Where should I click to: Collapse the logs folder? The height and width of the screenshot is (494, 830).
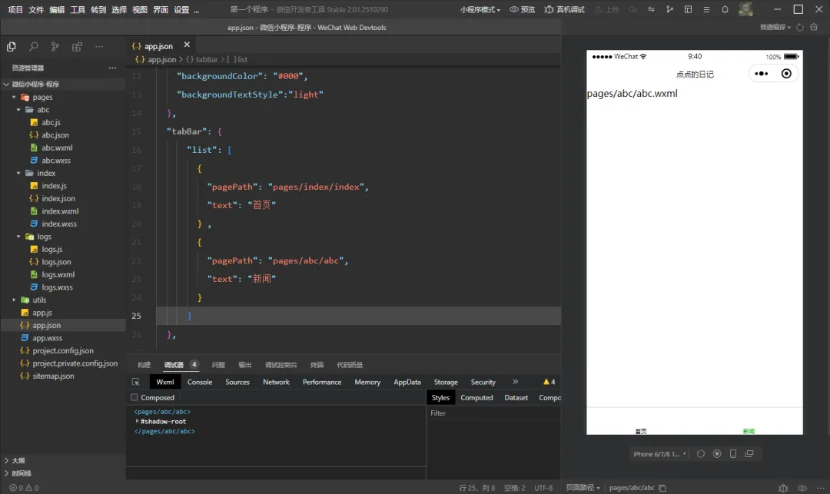click(18, 237)
